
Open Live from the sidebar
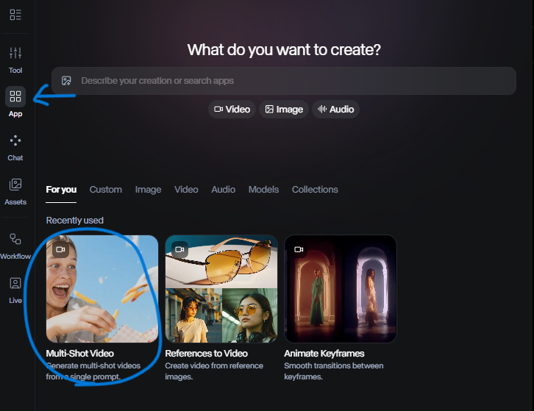tap(15, 290)
